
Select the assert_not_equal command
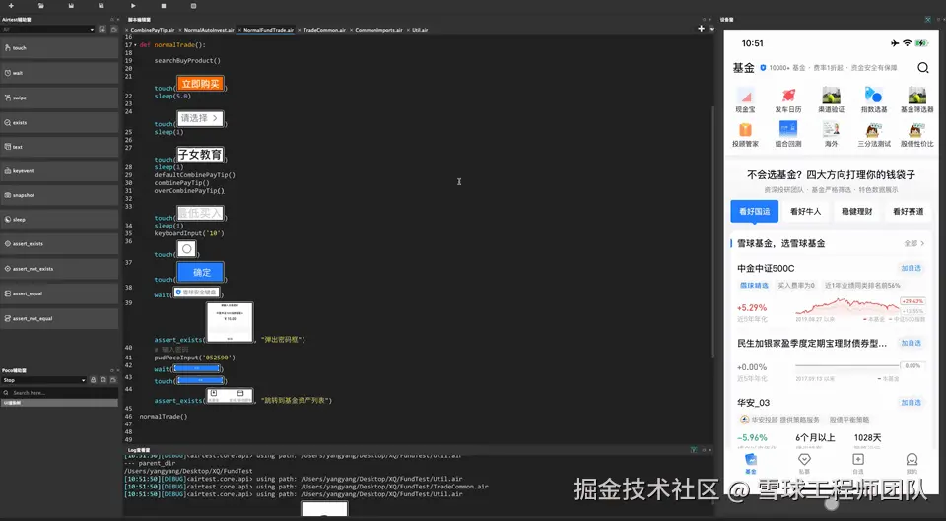[59, 318]
